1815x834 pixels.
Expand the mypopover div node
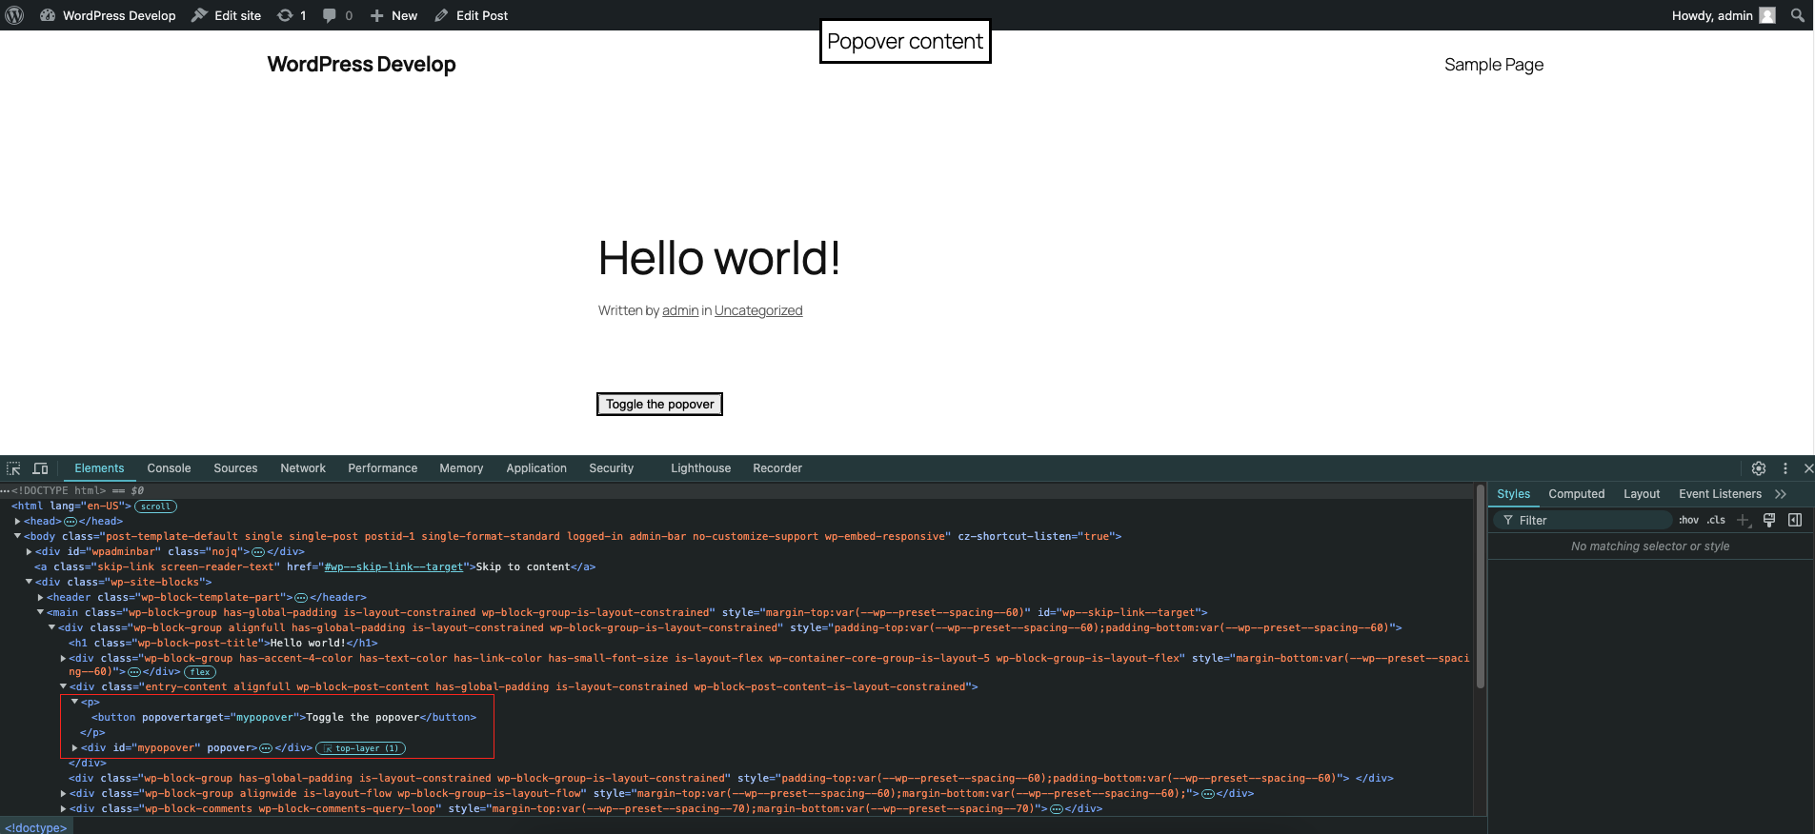coord(75,748)
